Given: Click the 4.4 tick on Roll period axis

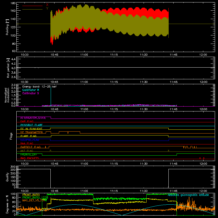Looking at the screenshot, I should click(x=13, y=59).
